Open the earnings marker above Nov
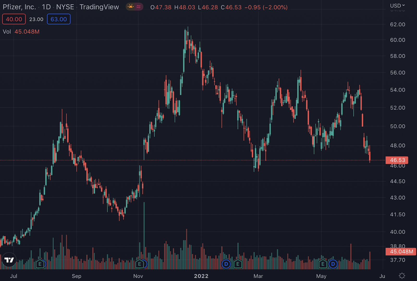Screen dimensions: 417x281 pos(139,264)
